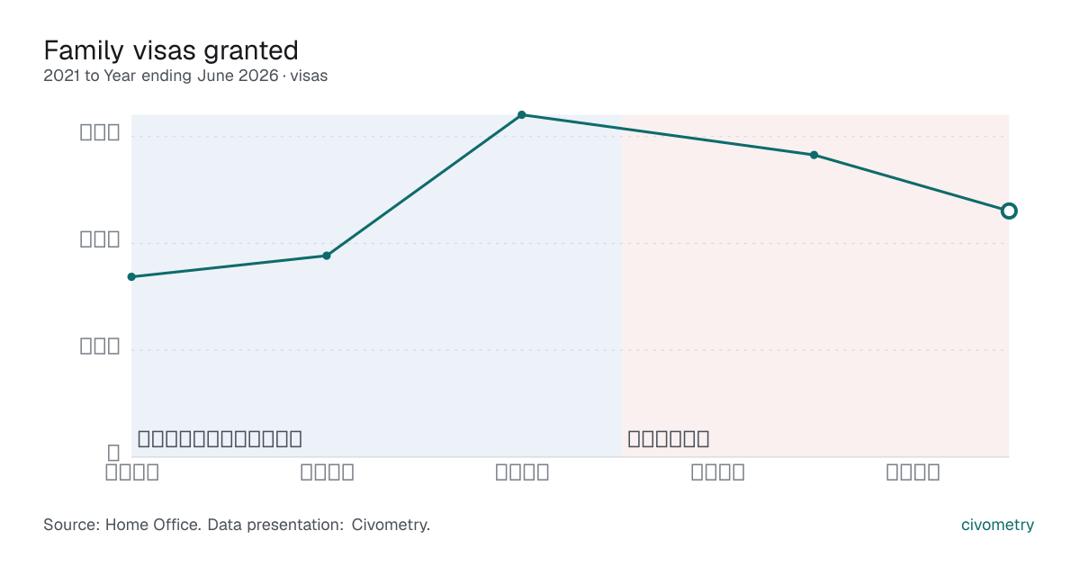
Task: Click the rising line segment toward the peak
Action: pyautogui.click(x=424, y=185)
